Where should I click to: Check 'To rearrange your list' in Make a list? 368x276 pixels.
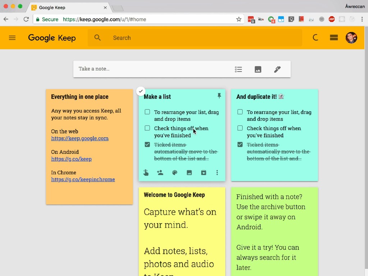(147, 112)
